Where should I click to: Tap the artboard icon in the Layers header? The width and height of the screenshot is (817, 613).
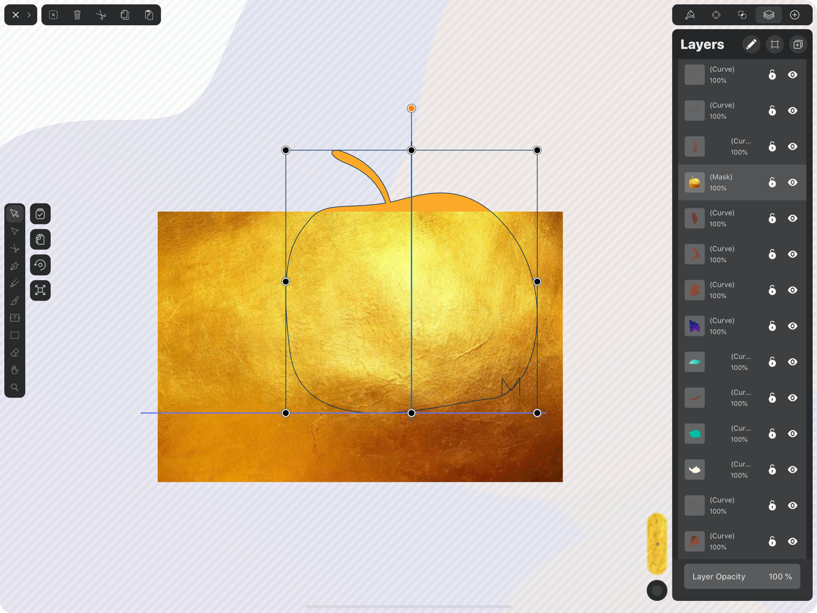(775, 44)
